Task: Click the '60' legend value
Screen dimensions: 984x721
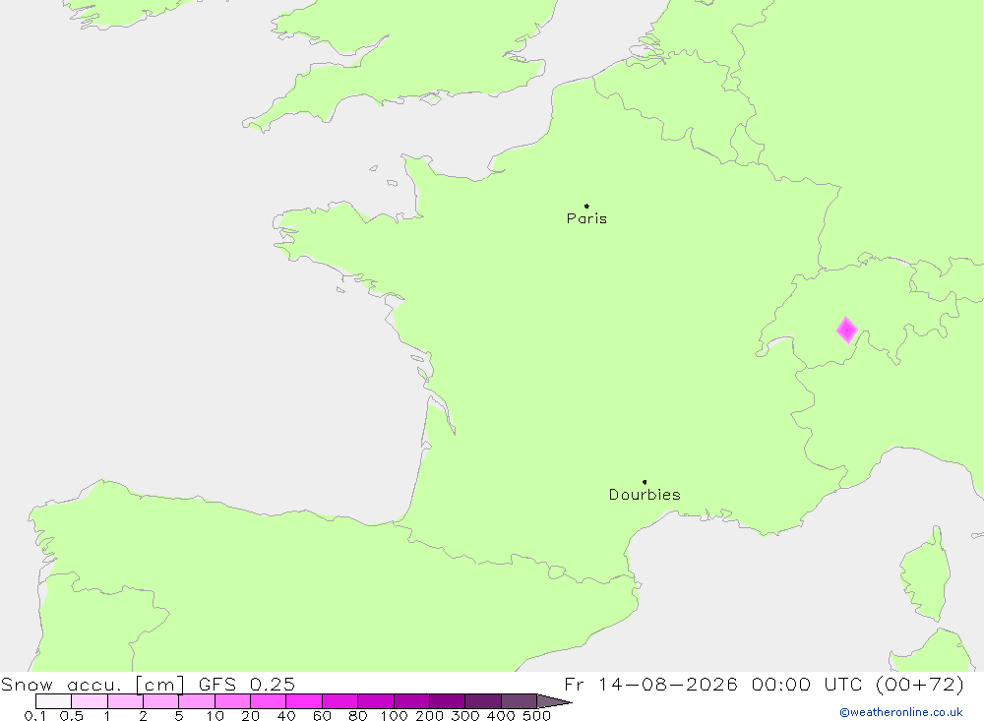Action: (x=322, y=716)
